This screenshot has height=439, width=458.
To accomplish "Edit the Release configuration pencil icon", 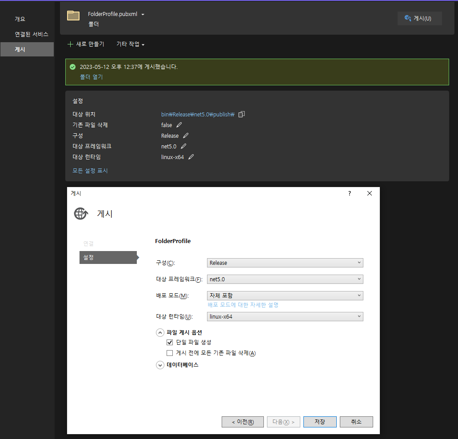I will (186, 136).
